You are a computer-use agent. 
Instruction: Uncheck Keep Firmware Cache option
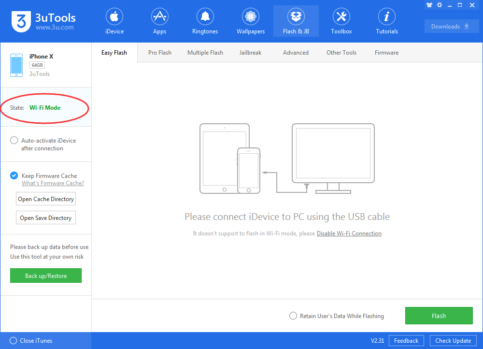click(14, 175)
